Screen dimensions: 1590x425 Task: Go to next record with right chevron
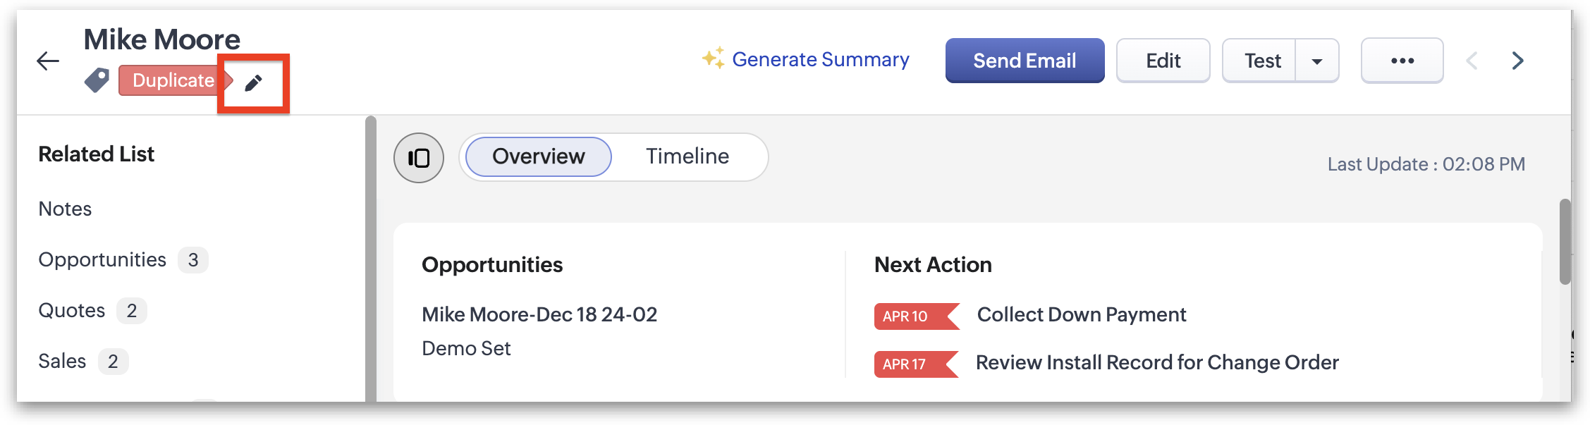[1518, 61]
